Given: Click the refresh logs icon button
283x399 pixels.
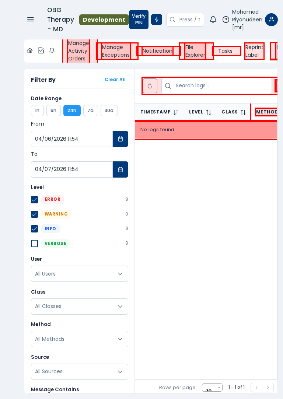Looking at the screenshot, I should coord(150,86).
